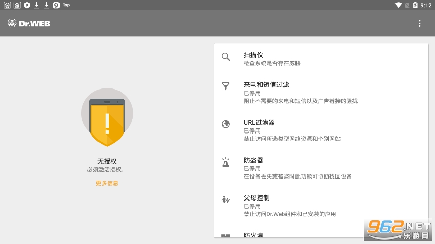Tap the no-SIM signal icon
435x244 pixels.
pyautogui.click(x=407, y=5)
